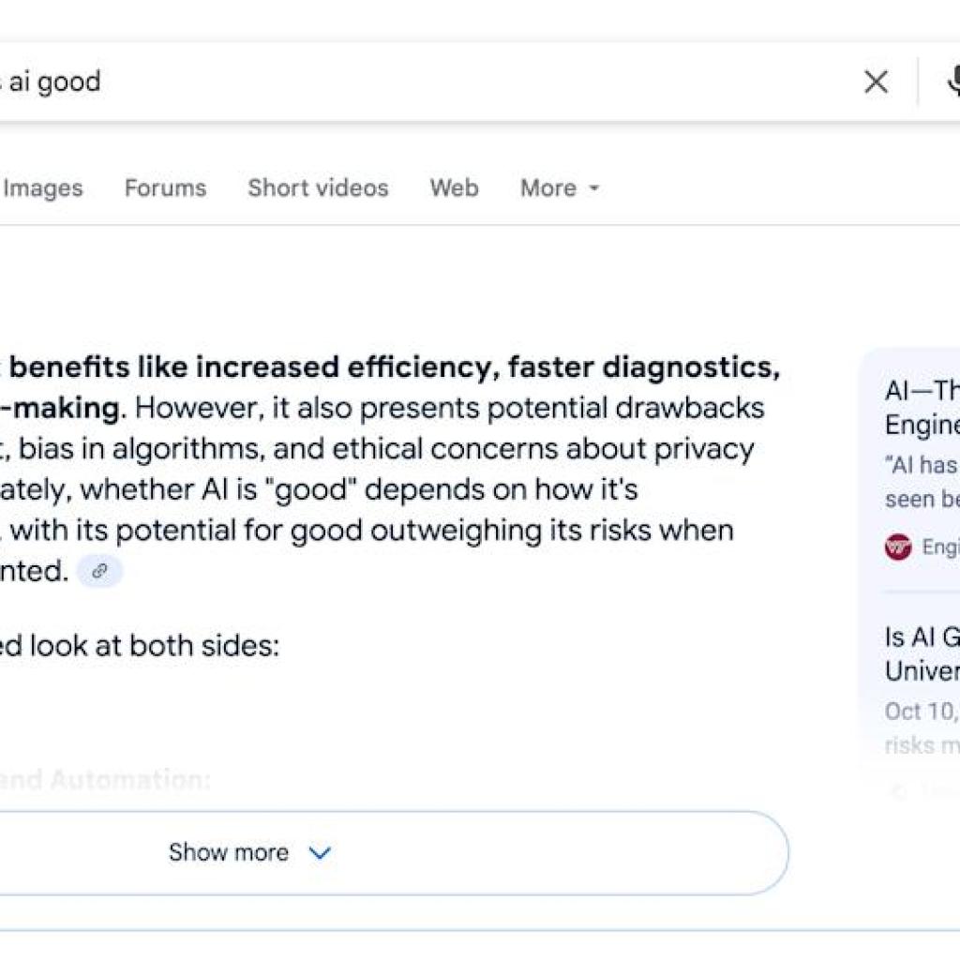Switch to the Images tab
Viewport: 960px width, 960px height.
[x=42, y=188]
